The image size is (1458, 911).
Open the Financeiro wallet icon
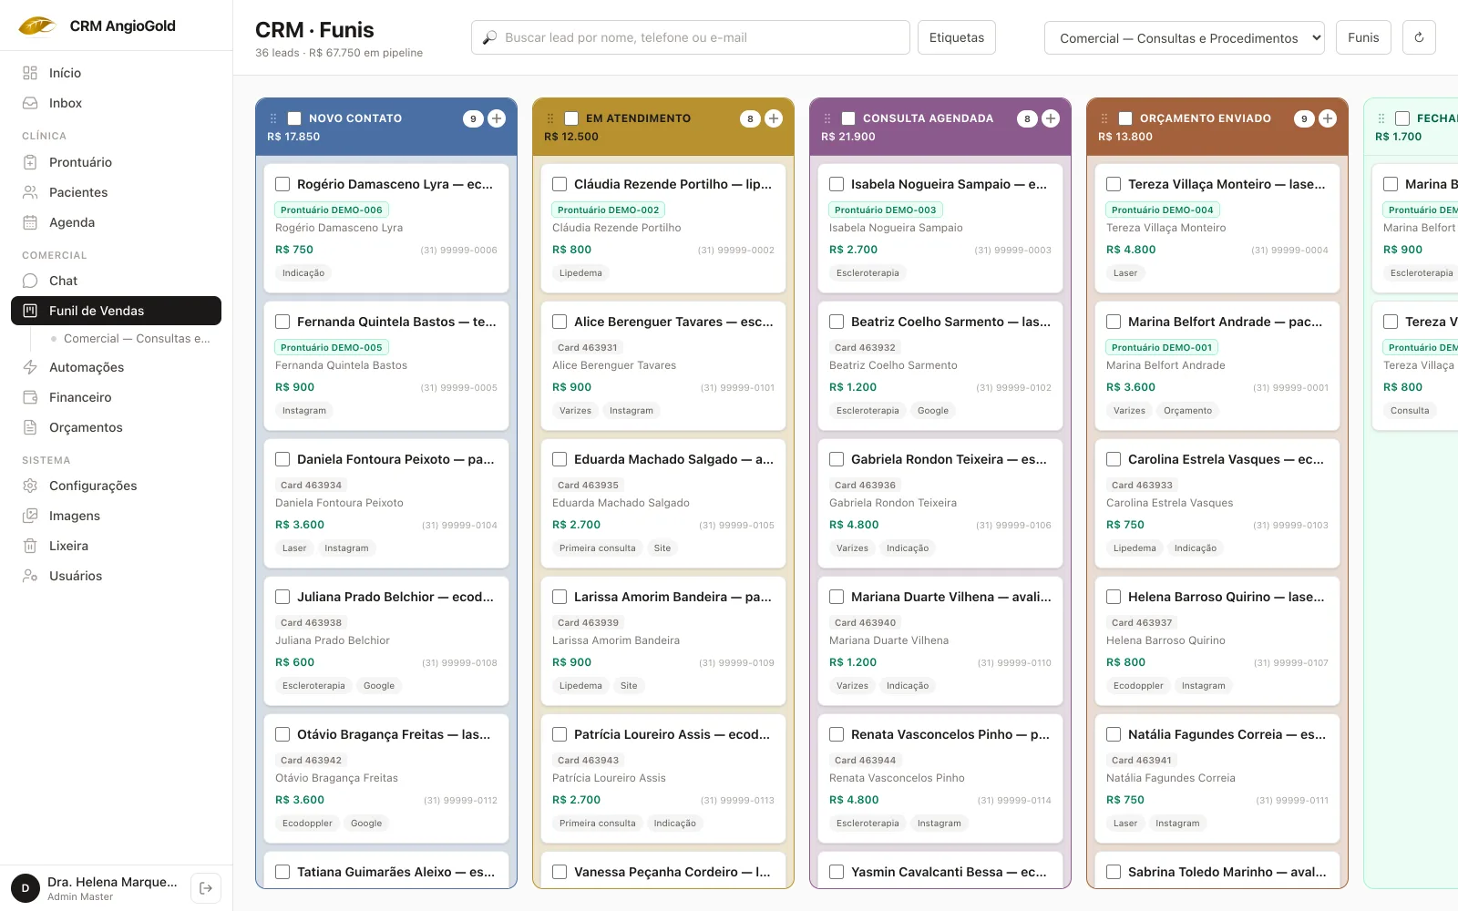30,397
